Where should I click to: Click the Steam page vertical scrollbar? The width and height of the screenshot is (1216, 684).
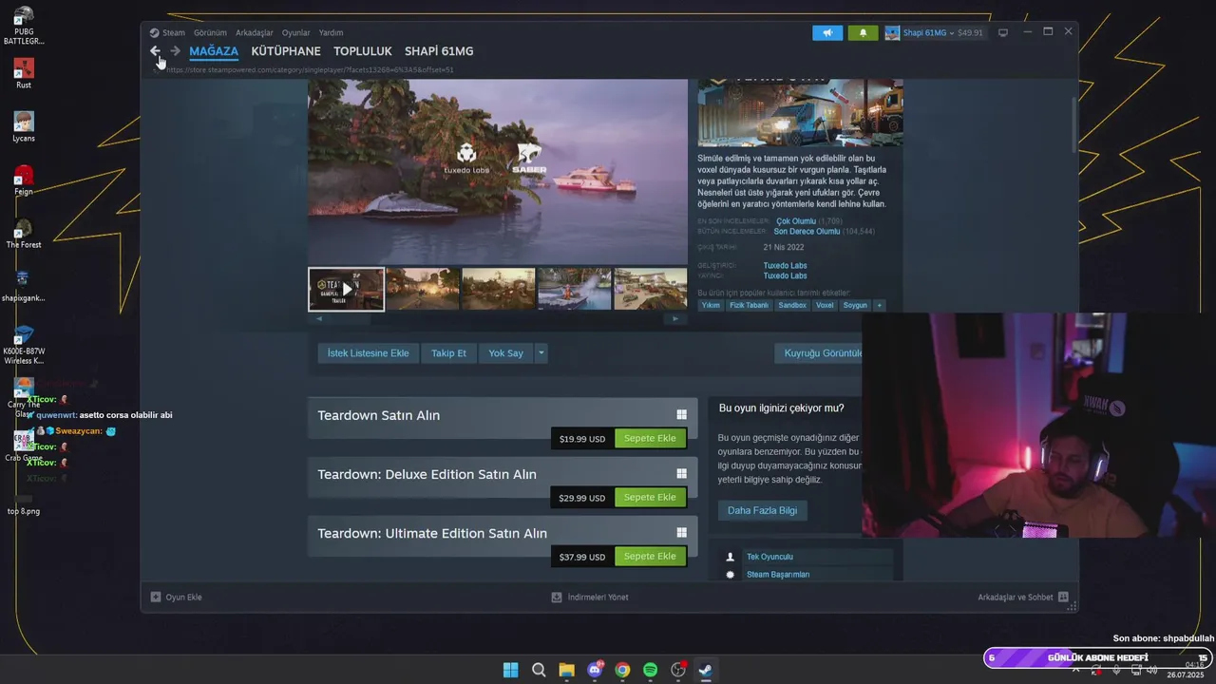pyautogui.click(x=1074, y=123)
